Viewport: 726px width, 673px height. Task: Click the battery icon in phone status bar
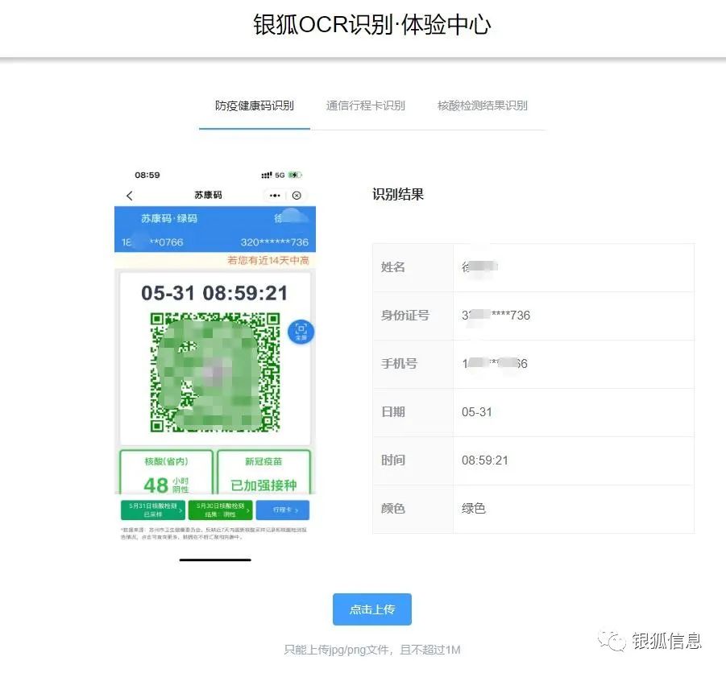pyautogui.click(x=295, y=175)
